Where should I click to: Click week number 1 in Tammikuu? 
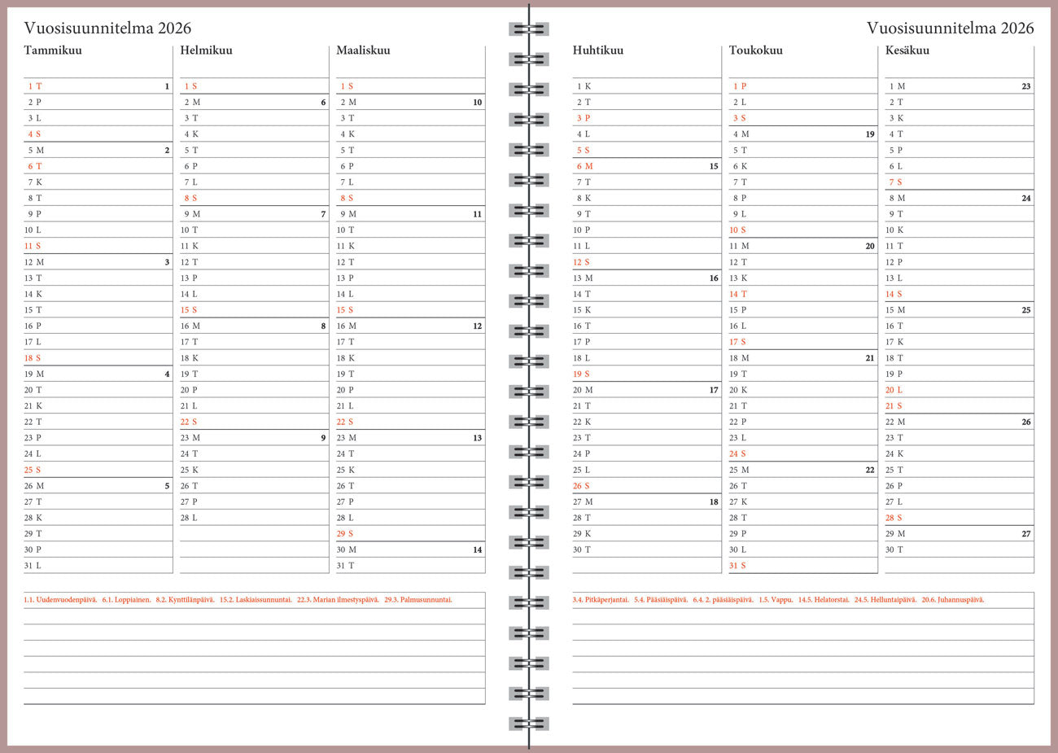click(167, 86)
